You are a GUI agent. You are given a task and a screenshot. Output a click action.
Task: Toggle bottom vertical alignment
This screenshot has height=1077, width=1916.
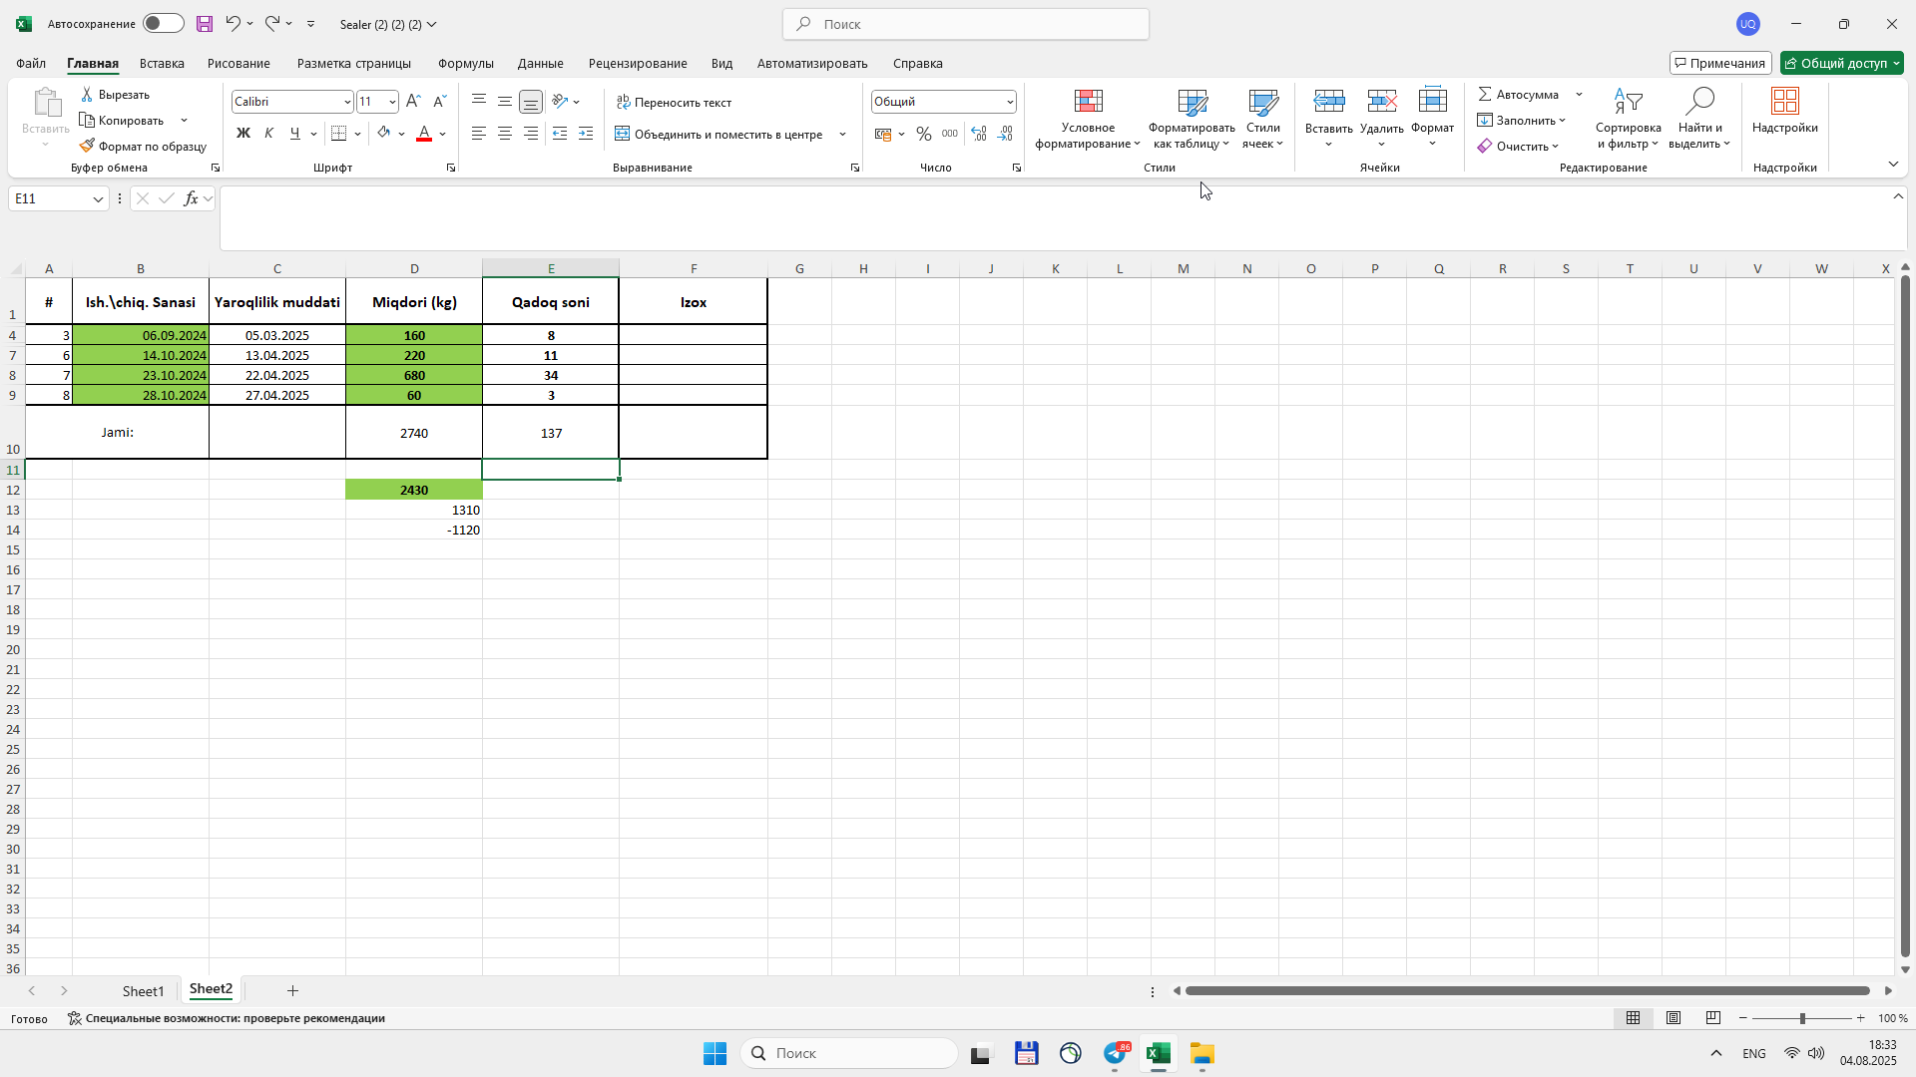pyautogui.click(x=531, y=101)
